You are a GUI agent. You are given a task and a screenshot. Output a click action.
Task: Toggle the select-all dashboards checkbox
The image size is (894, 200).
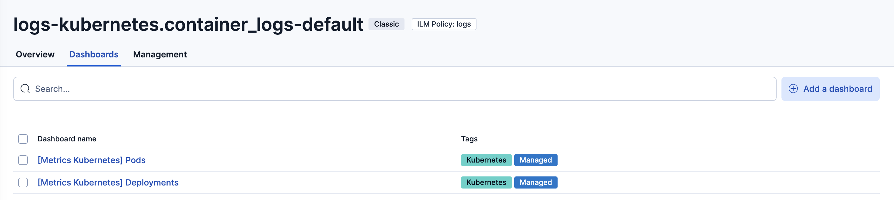pyautogui.click(x=23, y=139)
